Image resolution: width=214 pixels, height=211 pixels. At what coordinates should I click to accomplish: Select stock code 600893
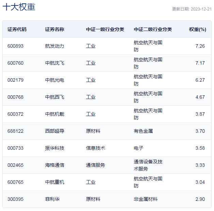(15, 46)
